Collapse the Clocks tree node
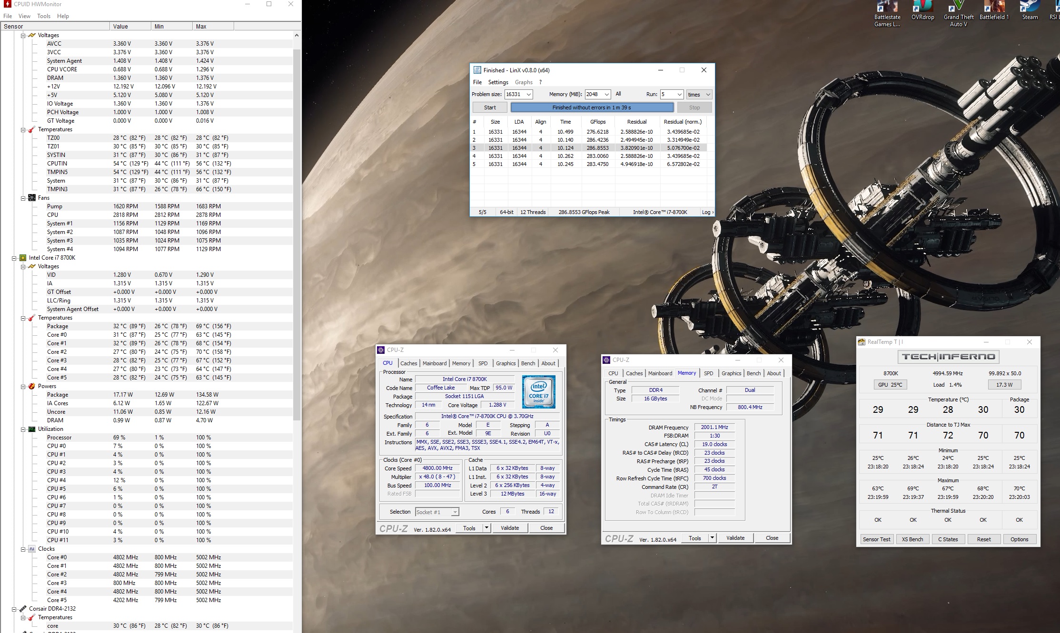 point(23,549)
